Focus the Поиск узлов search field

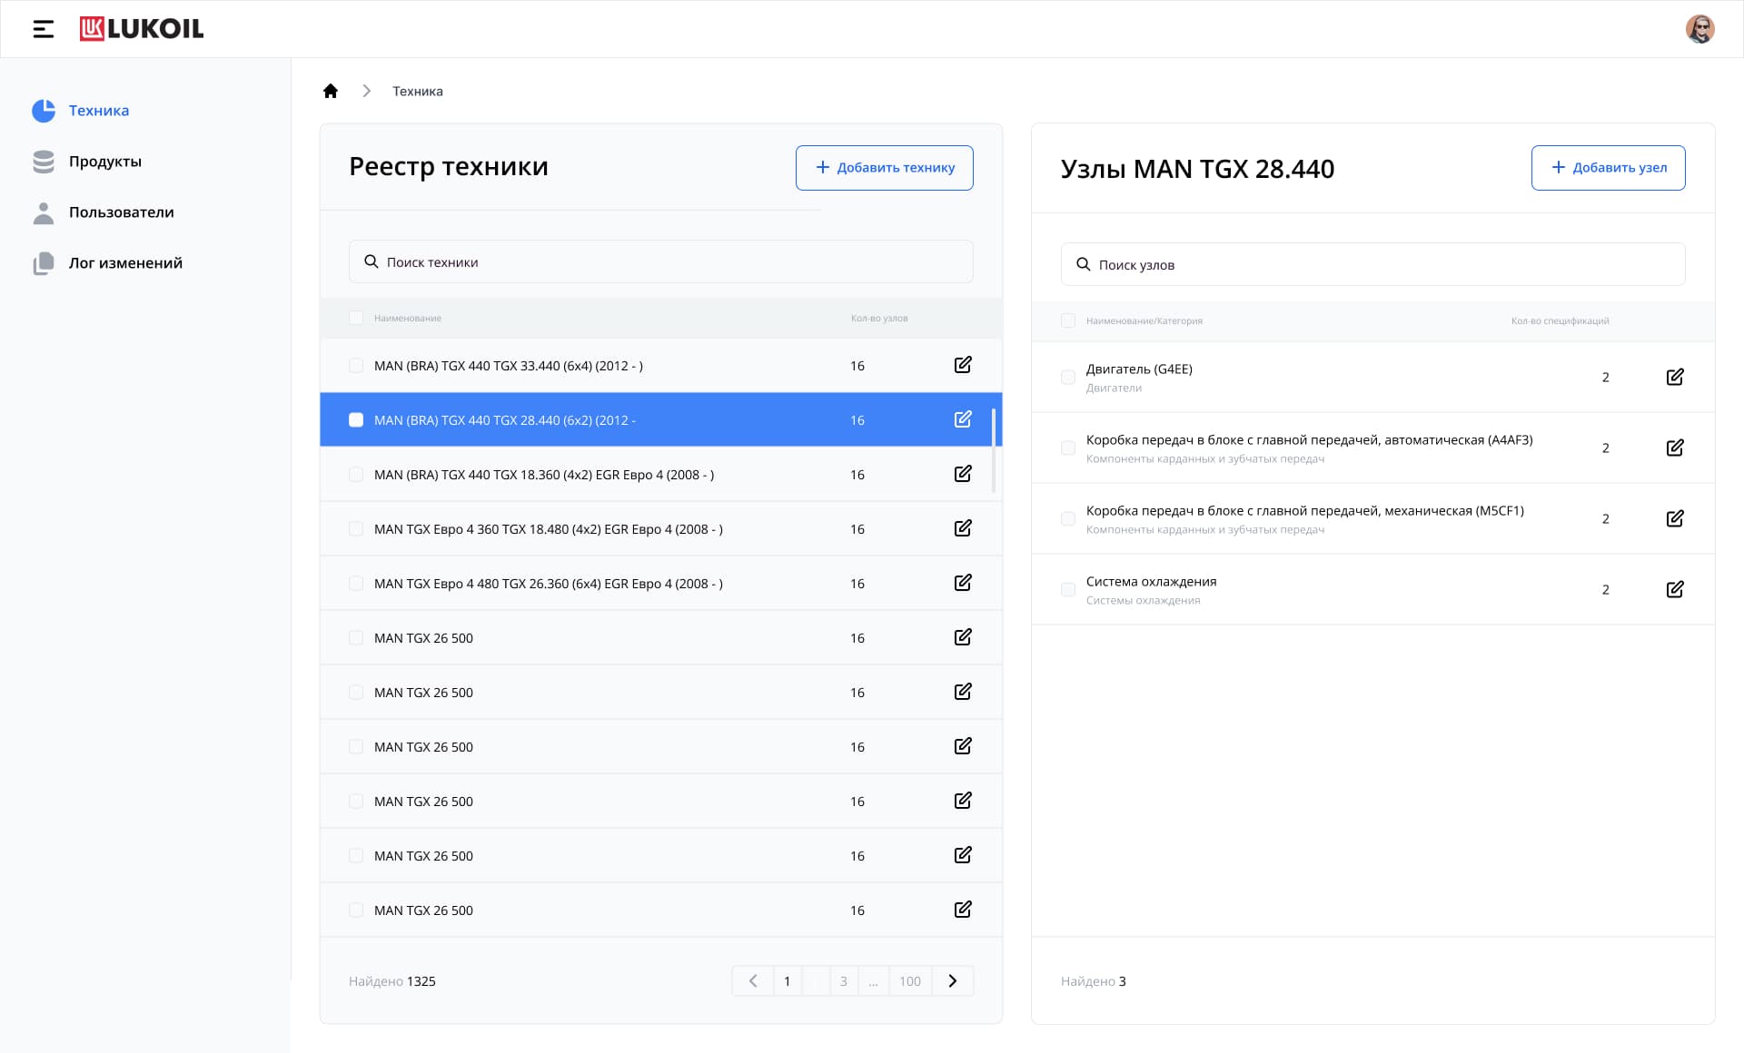click(x=1373, y=264)
